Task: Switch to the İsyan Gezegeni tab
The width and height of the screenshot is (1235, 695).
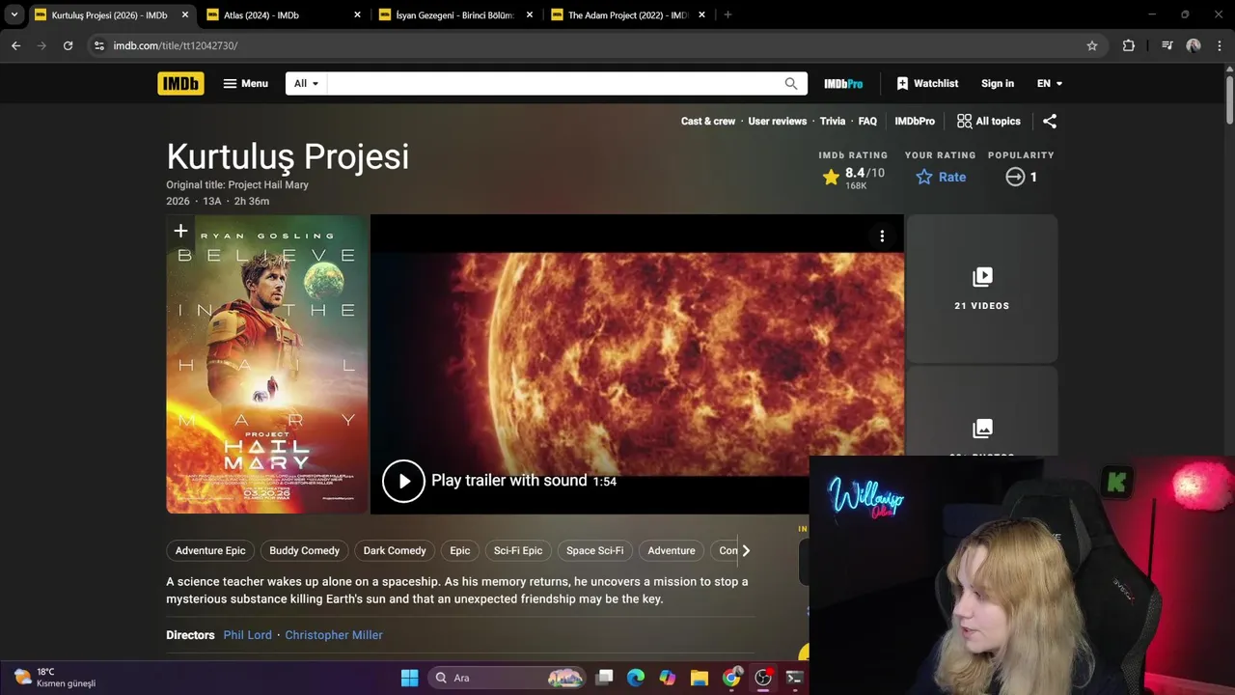Action: click(455, 15)
